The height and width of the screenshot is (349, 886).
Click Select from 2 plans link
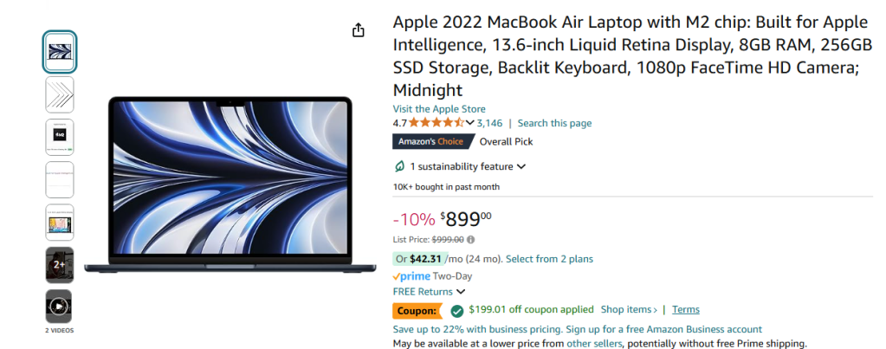click(549, 259)
